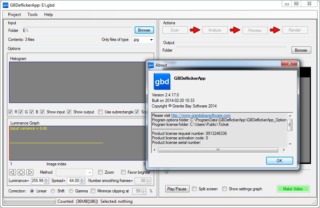The image size is (320, 208).
Task: Uncheck Show output checkbox
Action: pyautogui.click(x=69, y=112)
